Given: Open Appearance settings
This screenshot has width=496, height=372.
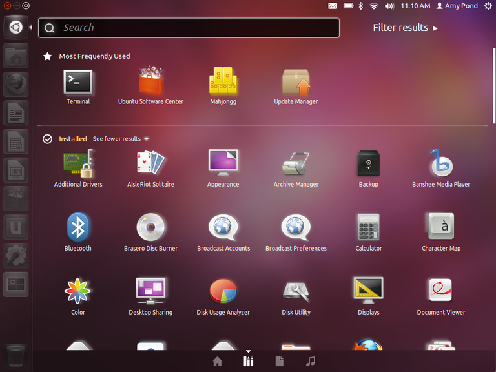Looking at the screenshot, I should click(223, 163).
